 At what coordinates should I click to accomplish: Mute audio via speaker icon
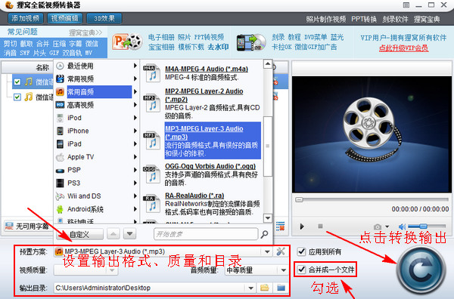click(x=402, y=227)
